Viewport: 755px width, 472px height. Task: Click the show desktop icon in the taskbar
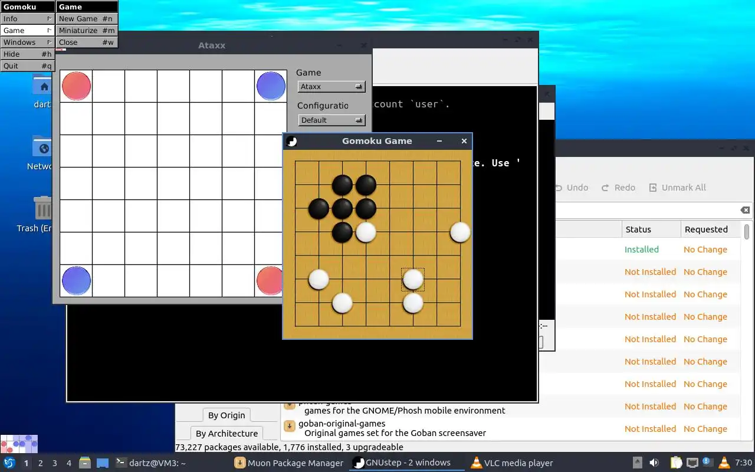[x=103, y=463]
